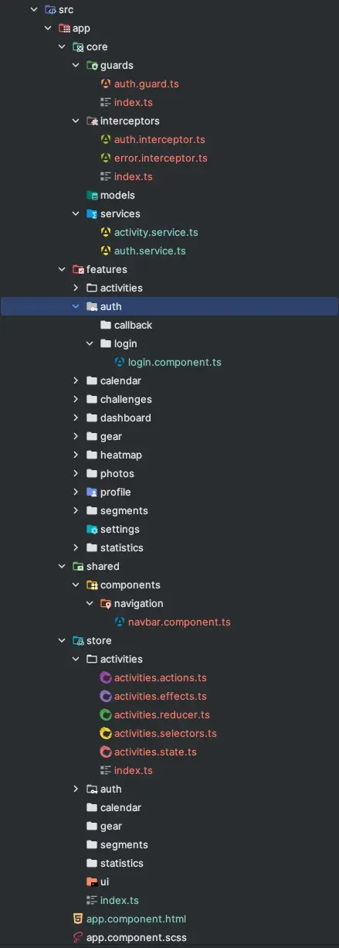Collapse the interceptors folder arrow

pyautogui.click(x=76, y=121)
